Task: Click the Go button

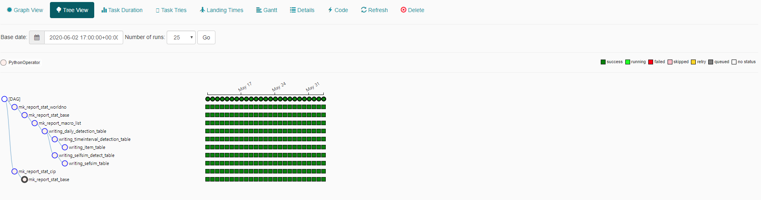Action: click(x=206, y=37)
